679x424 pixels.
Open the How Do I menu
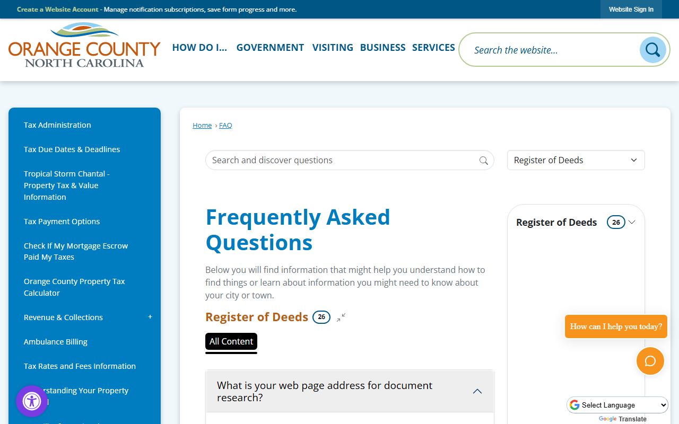click(x=199, y=47)
